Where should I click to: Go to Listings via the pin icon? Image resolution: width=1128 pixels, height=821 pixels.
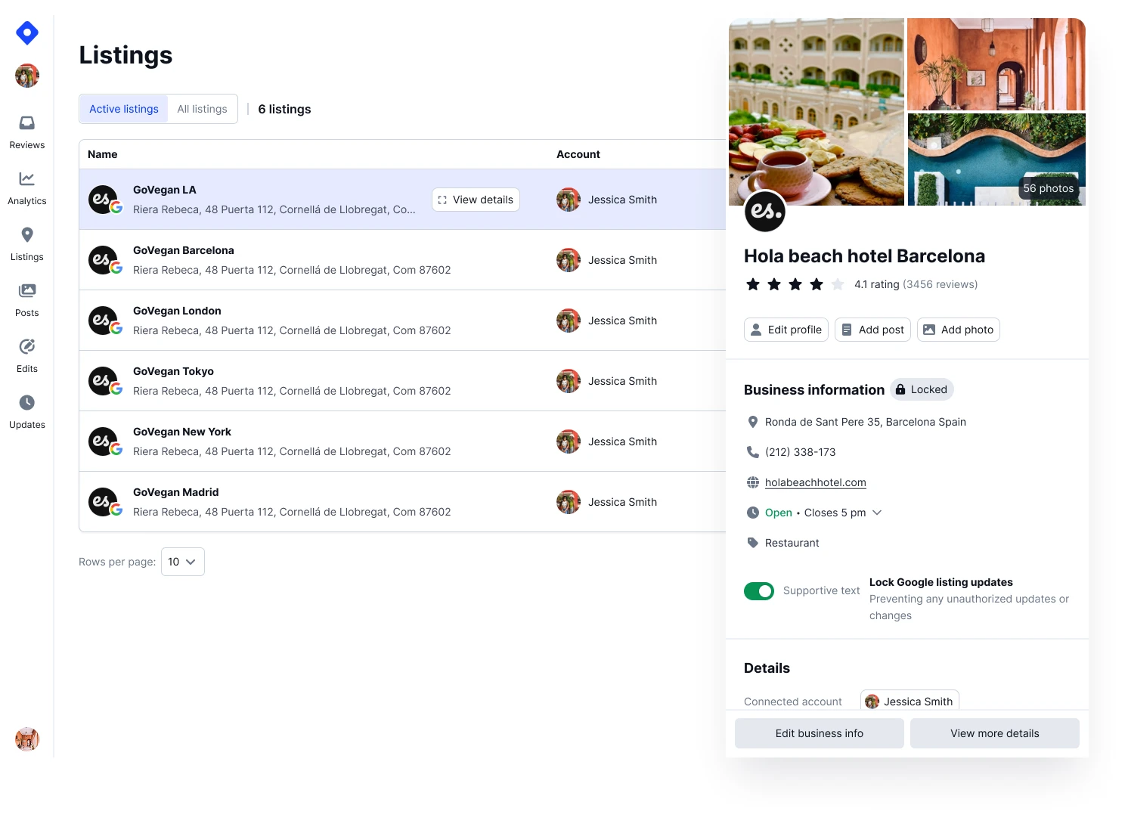[x=27, y=235]
